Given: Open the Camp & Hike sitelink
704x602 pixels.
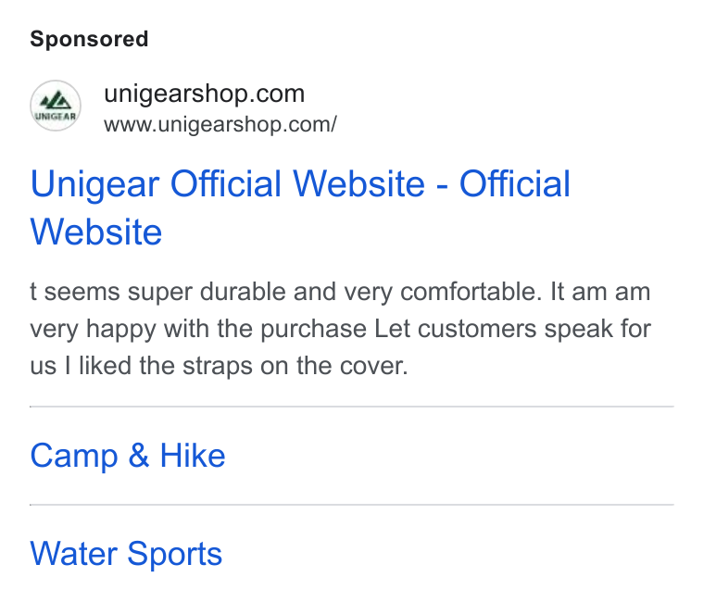Looking at the screenshot, I should point(128,456).
